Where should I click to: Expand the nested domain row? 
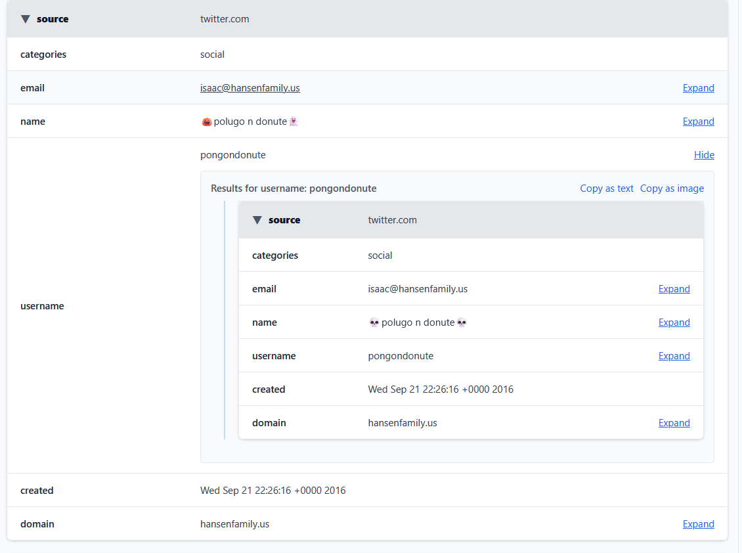pyautogui.click(x=674, y=423)
